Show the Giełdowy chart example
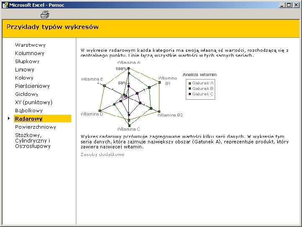The width and height of the screenshot is (302, 227). click(x=26, y=94)
